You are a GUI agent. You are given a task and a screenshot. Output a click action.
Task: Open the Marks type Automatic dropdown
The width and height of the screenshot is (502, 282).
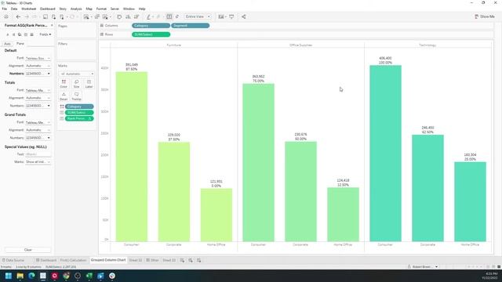point(77,74)
